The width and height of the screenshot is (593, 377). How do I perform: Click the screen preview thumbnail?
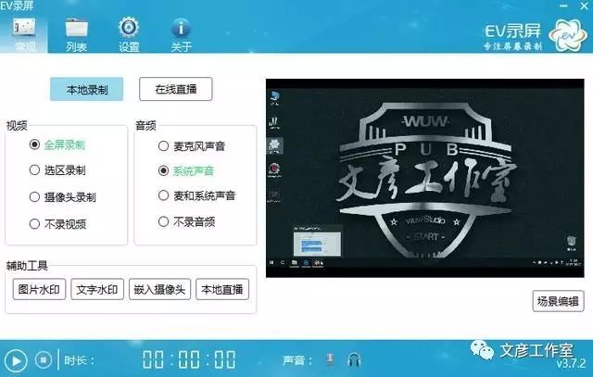point(425,178)
